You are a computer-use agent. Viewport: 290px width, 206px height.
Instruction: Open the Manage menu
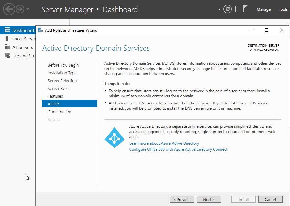click(263, 9)
